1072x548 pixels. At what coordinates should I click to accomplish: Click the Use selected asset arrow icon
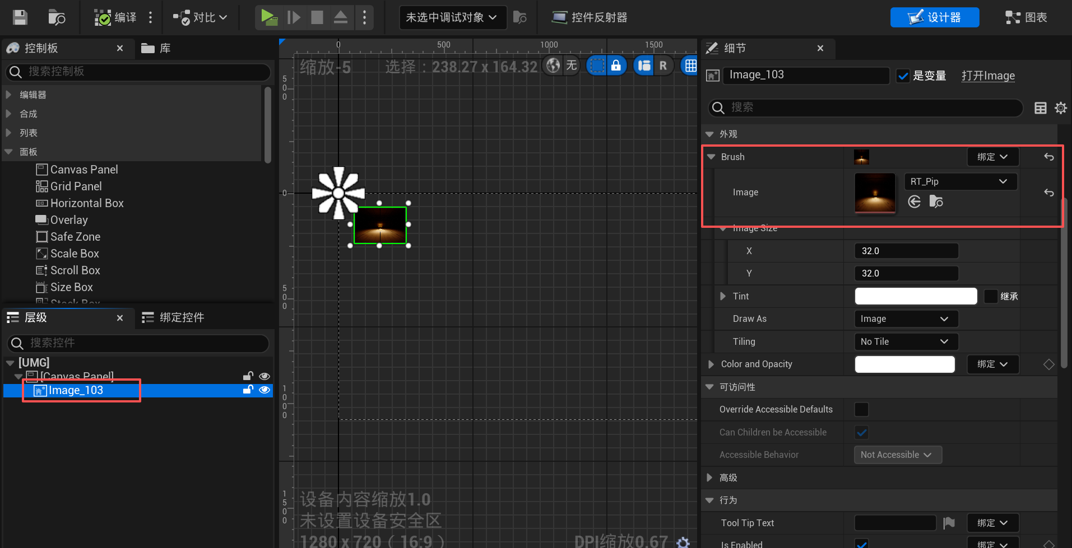915,202
